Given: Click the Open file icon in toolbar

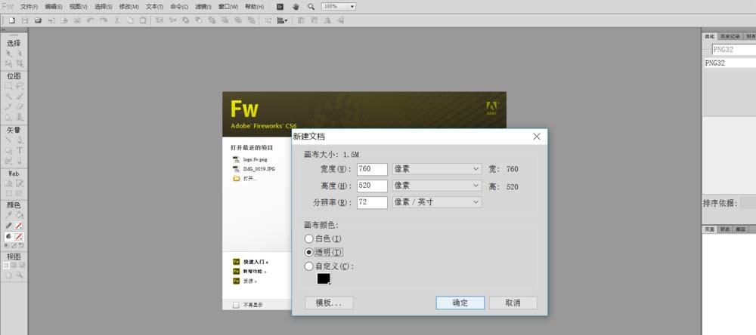Looking at the screenshot, I should [x=38, y=20].
